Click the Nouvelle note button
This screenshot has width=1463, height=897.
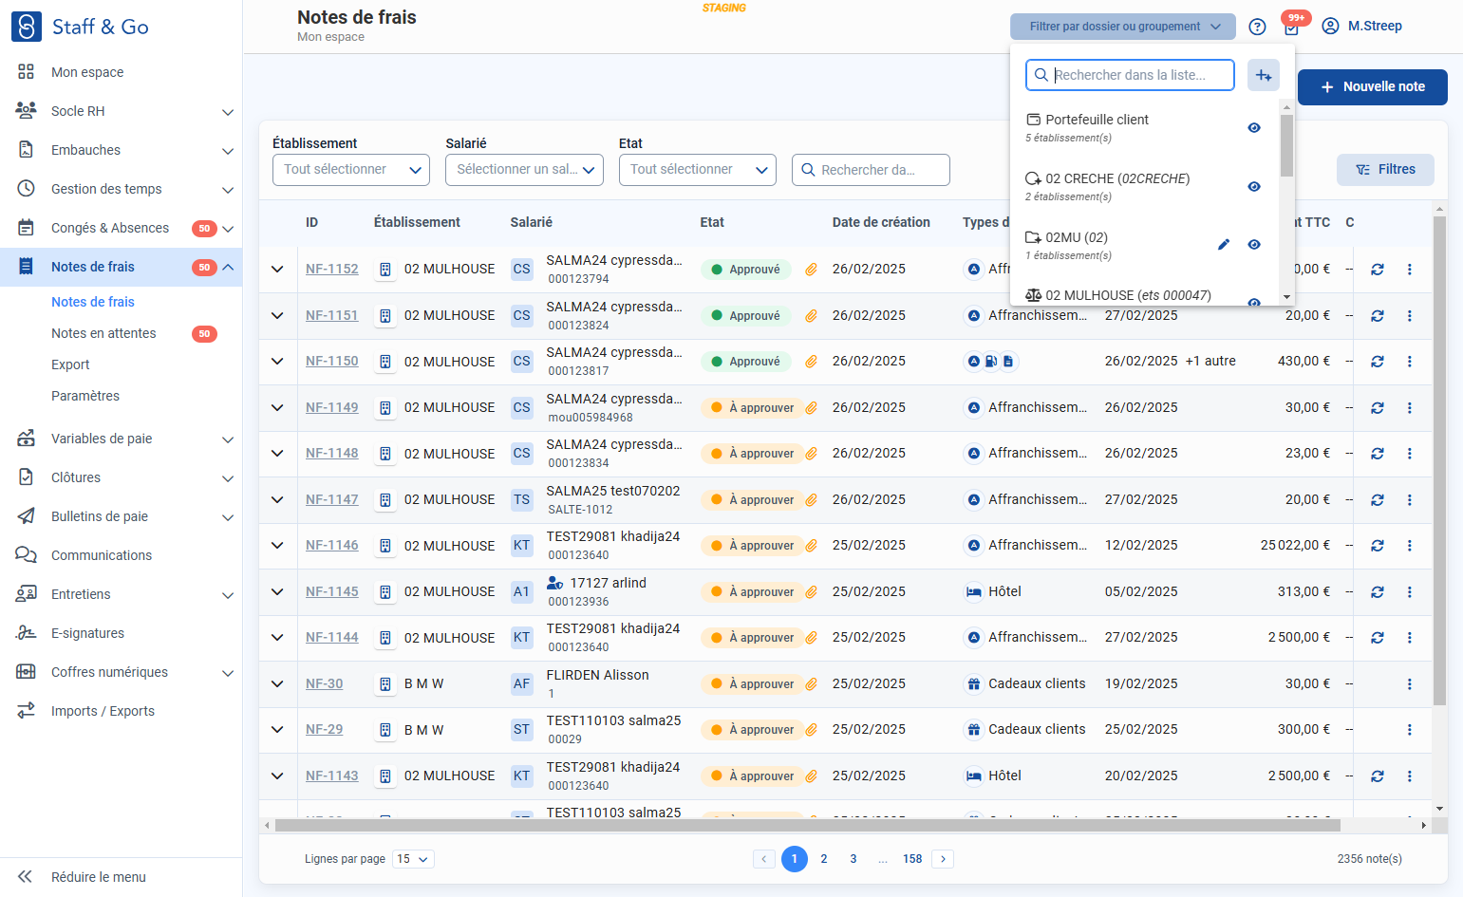click(x=1373, y=87)
